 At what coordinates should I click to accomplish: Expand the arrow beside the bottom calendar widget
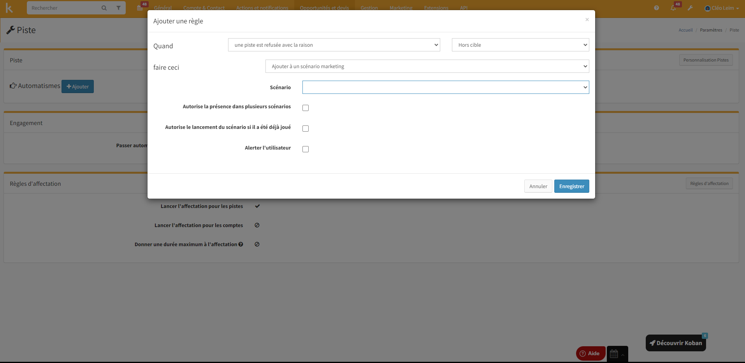point(623,355)
